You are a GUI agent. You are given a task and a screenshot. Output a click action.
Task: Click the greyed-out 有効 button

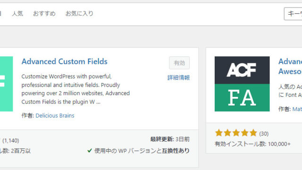pyautogui.click(x=179, y=63)
